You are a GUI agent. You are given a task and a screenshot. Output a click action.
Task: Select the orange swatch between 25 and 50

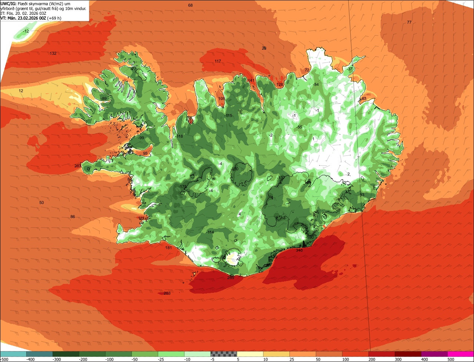pyautogui.click(x=303, y=354)
